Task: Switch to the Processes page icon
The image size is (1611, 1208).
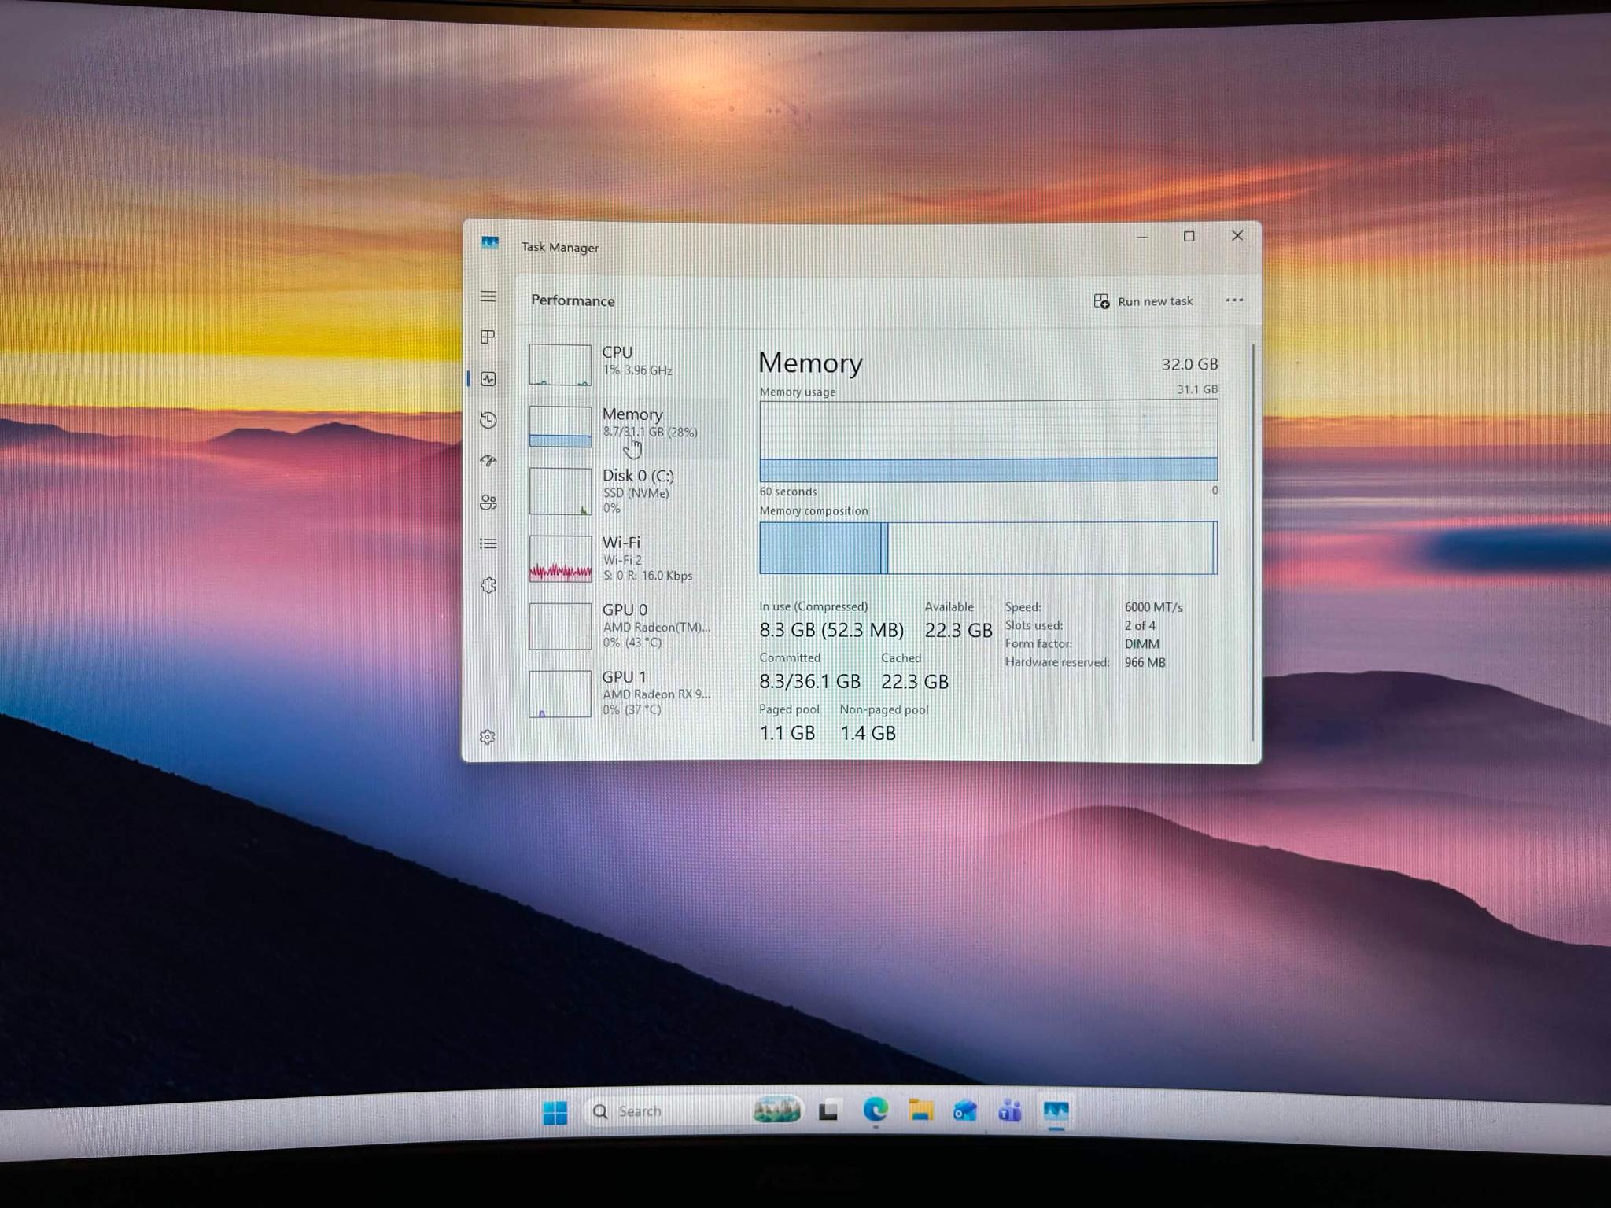Action: pos(488,337)
